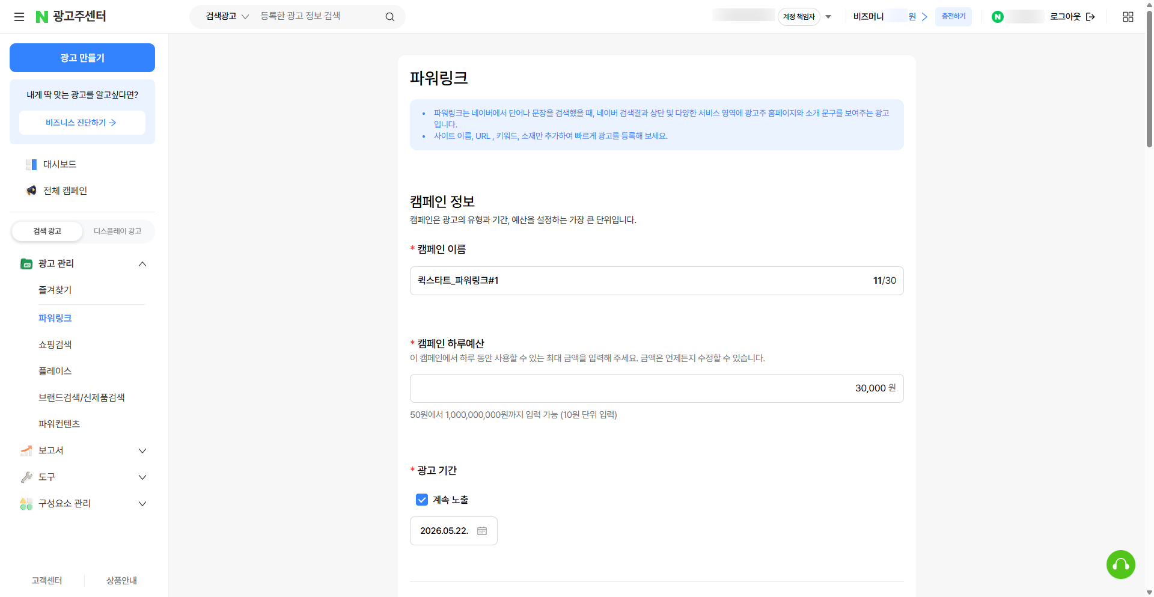Click the 충전하기 button
This screenshot has height=597, width=1154.
[x=953, y=16]
